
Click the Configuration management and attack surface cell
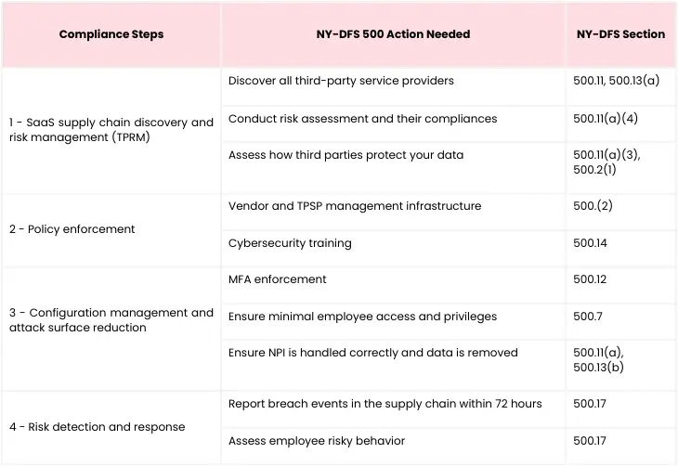(111, 320)
